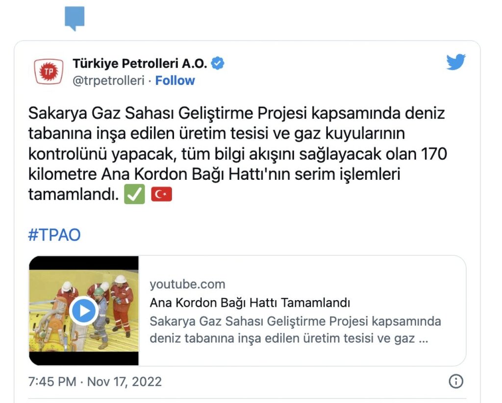Open the Twitter bird logo

[x=456, y=62]
